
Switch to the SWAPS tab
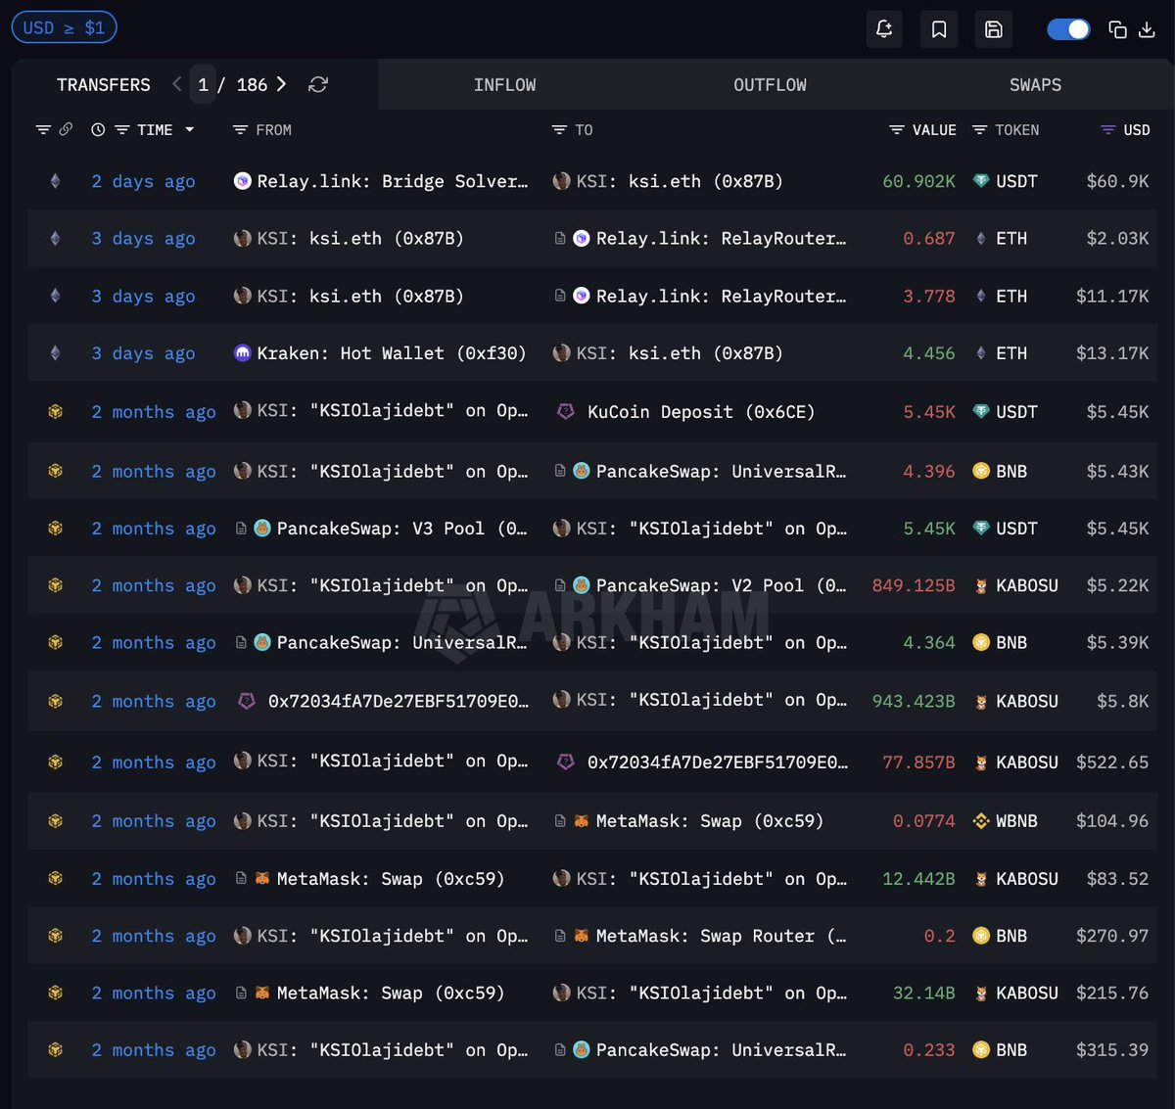[x=1035, y=85]
